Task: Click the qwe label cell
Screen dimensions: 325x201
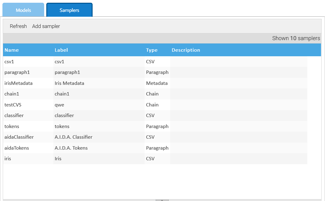Action: point(99,105)
